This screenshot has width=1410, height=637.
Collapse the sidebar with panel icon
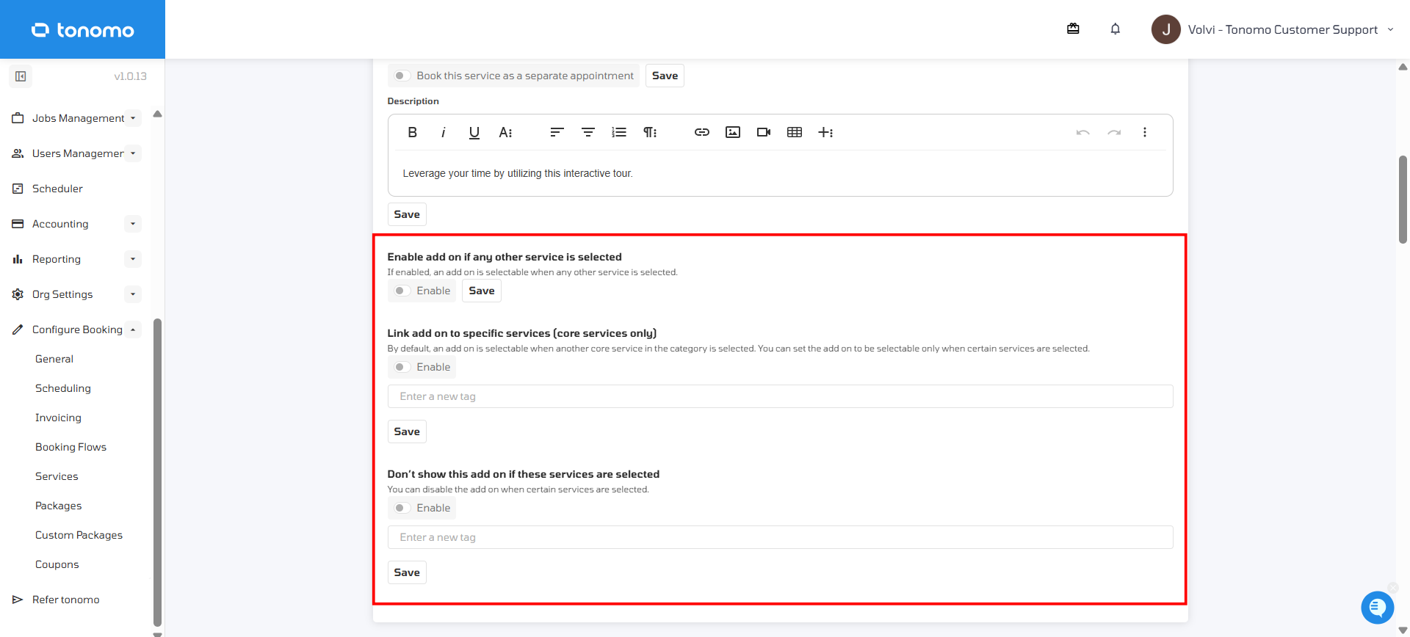[21, 76]
